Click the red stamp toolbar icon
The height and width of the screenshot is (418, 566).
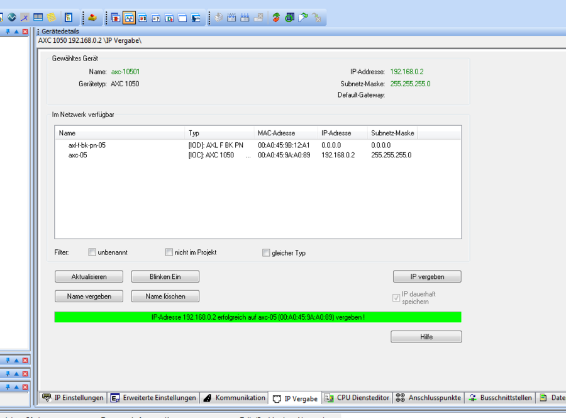92,18
